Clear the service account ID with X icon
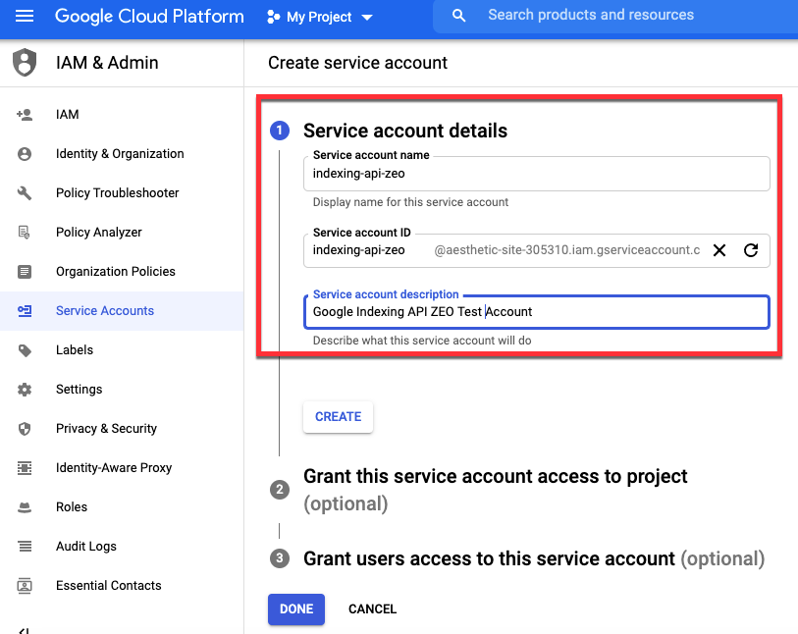This screenshot has height=634, width=798. click(x=719, y=250)
